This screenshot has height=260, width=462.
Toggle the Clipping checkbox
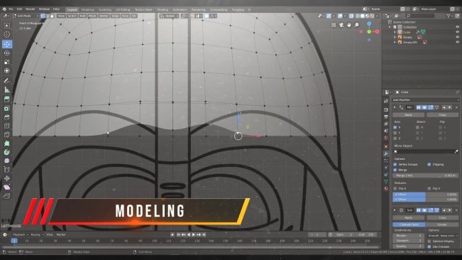pyautogui.click(x=429, y=165)
